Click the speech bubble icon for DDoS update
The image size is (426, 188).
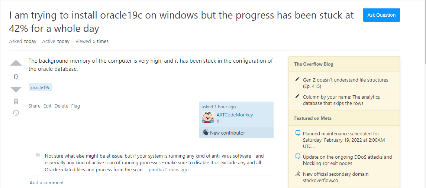pos(297,156)
